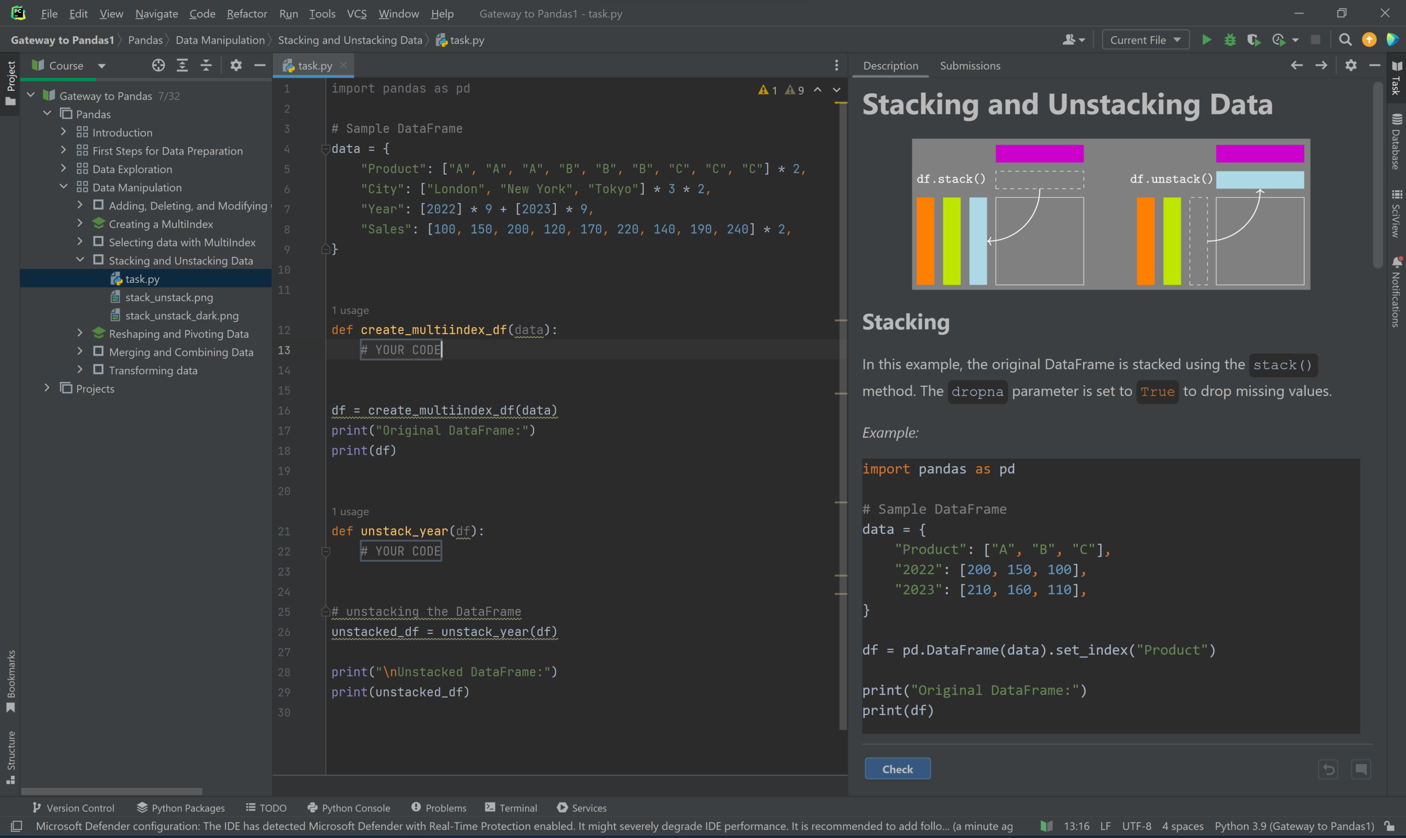Click the editor vertical scrollbar
Image resolution: width=1406 pixels, height=838 pixels.
tap(843, 415)
